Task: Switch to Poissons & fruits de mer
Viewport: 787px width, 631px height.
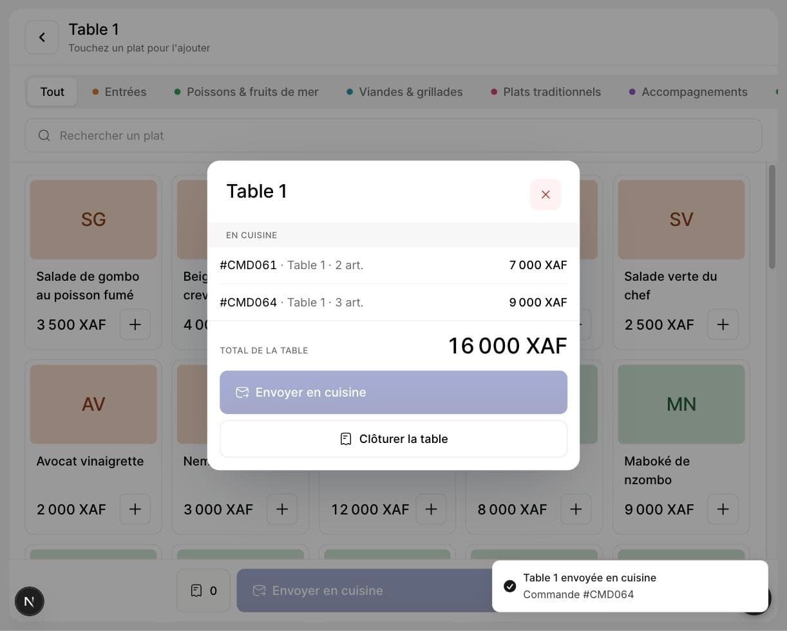Action: coord(247,92)
